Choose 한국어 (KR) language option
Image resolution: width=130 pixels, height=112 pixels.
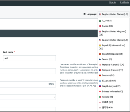(113, 108)
